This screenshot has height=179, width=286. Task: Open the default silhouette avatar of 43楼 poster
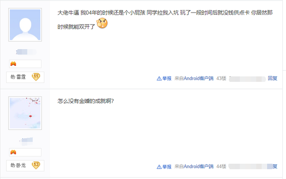tap(25, 25)
